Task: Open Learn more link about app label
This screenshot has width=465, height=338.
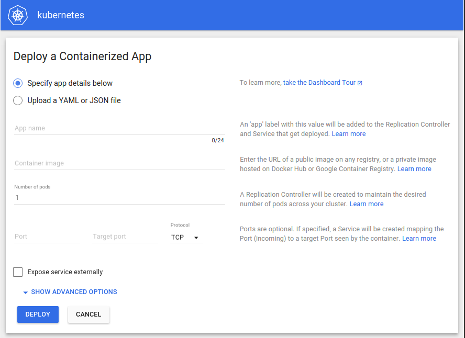Action: pos(349,134)
